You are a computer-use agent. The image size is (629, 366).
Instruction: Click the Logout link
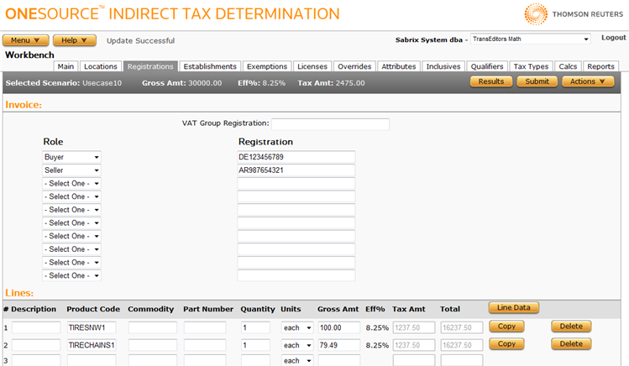click(x=613, y=38)
